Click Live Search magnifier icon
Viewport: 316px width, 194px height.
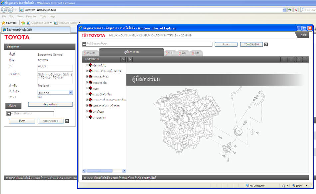coord(302,10)
